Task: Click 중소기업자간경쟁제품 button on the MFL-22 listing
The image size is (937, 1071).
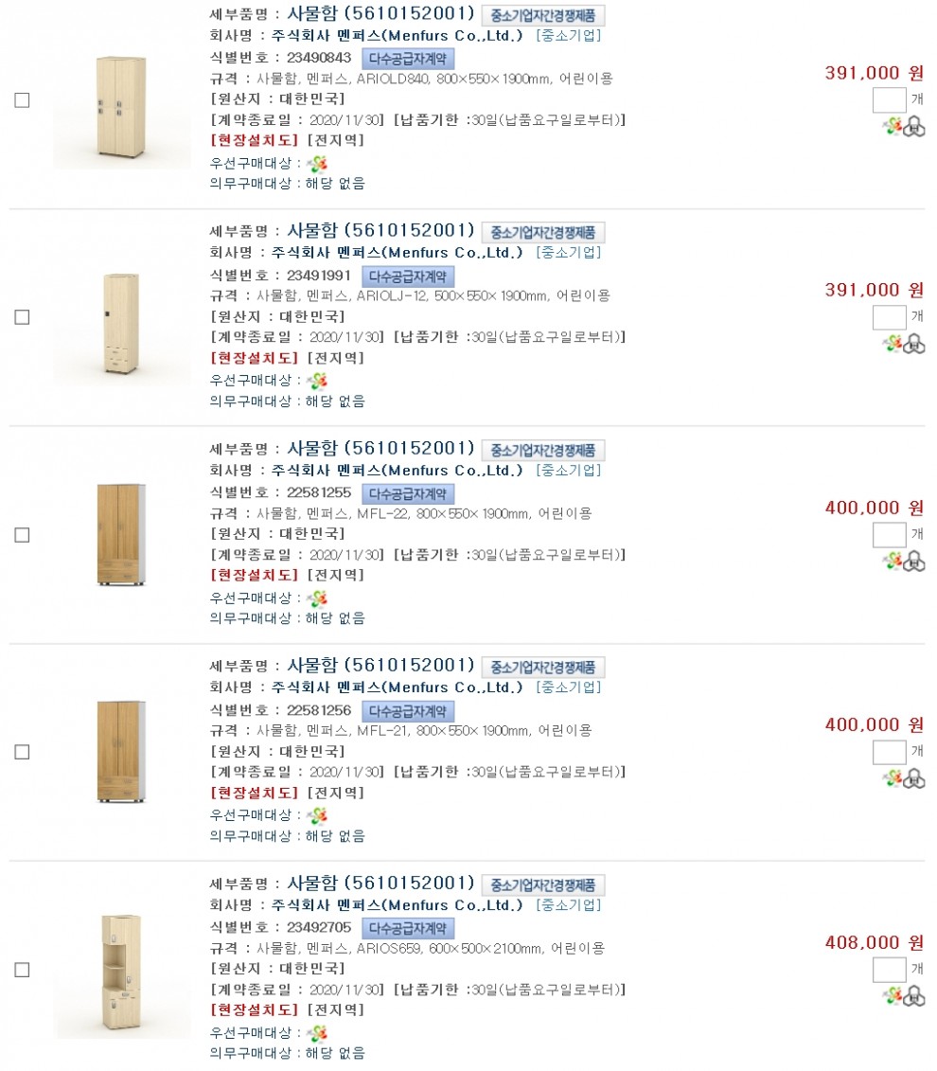Action: click(542, 450)
